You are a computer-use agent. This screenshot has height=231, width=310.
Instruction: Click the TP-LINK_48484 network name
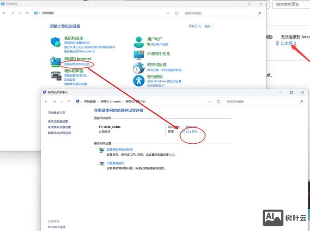pos(109,127)
